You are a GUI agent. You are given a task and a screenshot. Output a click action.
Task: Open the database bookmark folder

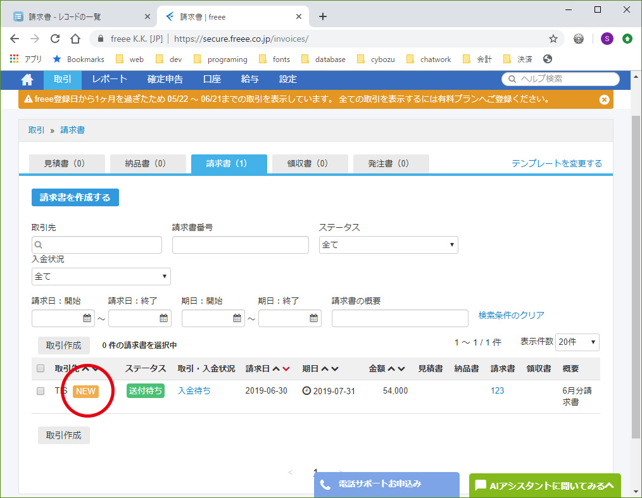[x=324, y=59]
